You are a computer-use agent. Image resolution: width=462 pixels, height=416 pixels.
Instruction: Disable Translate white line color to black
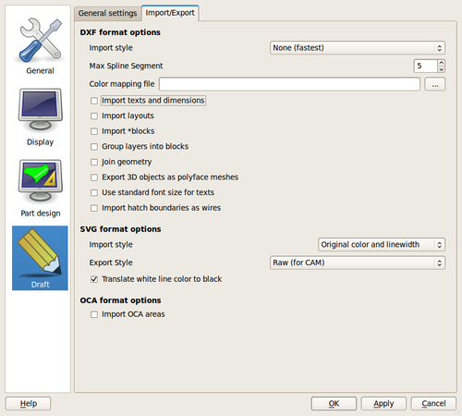coord(94,279)
